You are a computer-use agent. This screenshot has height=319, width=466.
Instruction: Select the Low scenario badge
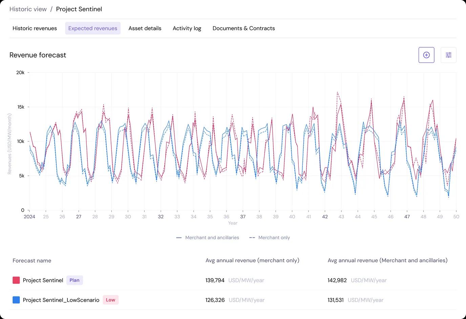pos(110,300)
